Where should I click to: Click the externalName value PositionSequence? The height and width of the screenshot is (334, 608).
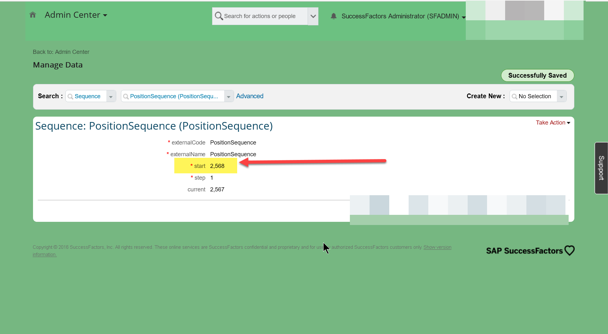[x=233, y=154]
